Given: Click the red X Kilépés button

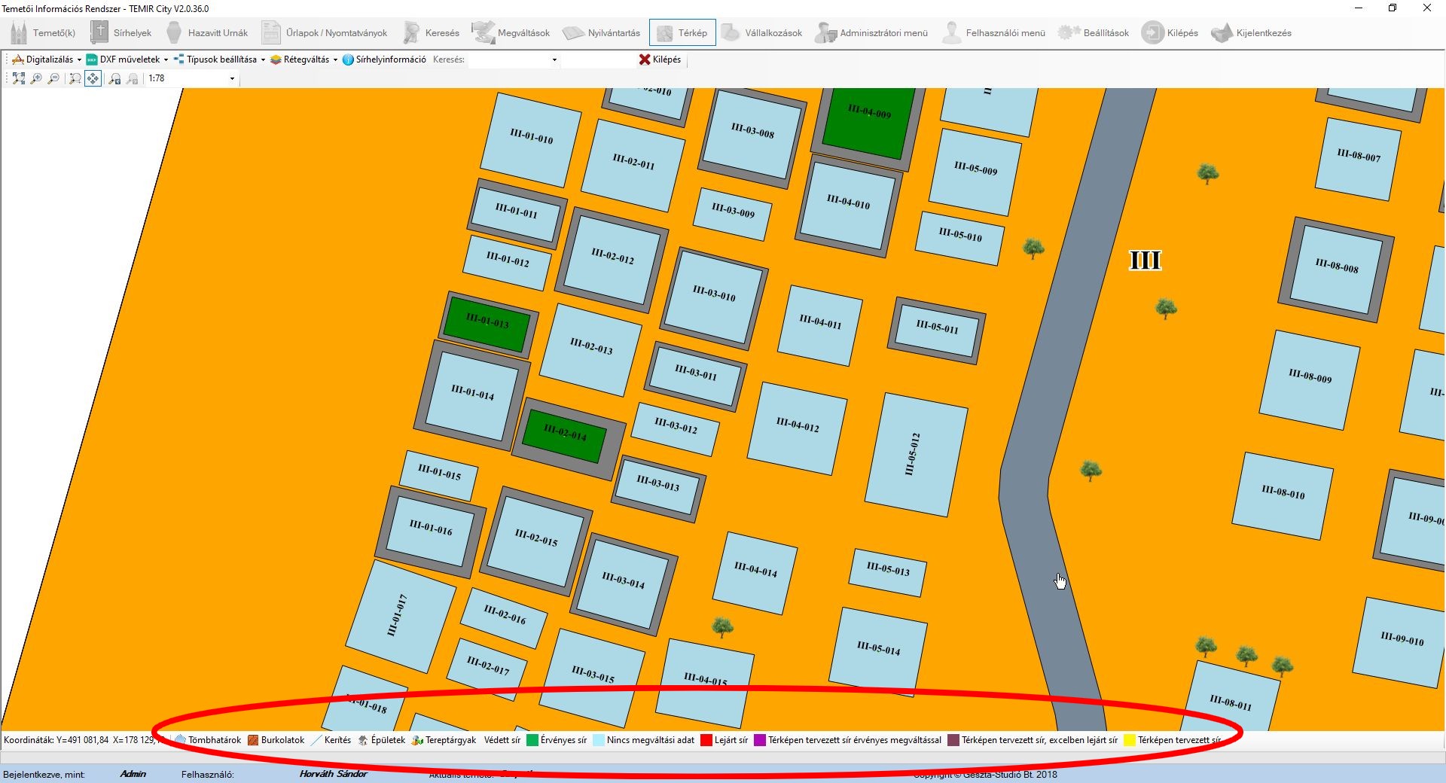Looking at the screenshot, I should (660, 59).
